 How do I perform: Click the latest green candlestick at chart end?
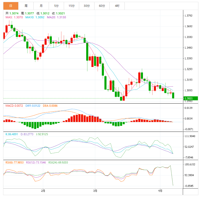click(173, 95)
